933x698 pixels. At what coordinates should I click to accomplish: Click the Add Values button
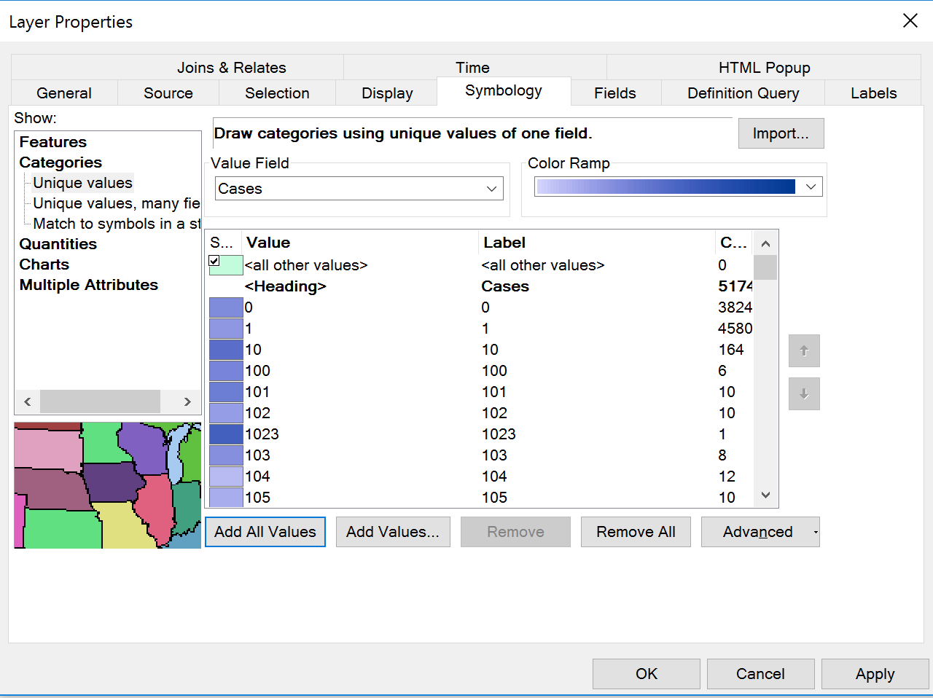(x=393, y=532)
